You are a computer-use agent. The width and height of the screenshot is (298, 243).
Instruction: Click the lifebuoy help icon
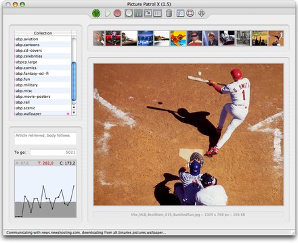coord(190,13)
